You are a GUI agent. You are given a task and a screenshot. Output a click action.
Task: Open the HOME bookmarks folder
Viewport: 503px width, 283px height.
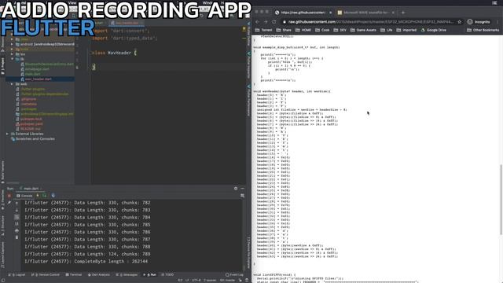(303, 30)
